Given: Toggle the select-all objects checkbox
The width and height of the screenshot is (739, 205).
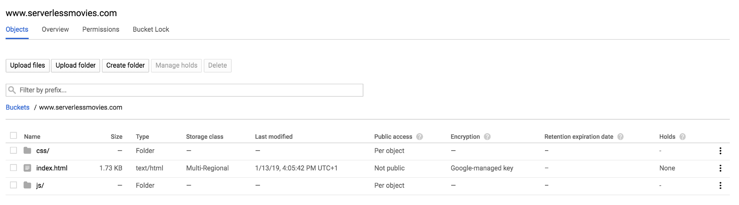Looking at the screenshot, I should [x=13, y=135].
